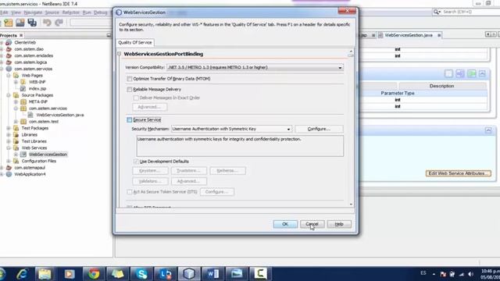Toggle Act As Secure Token Service (STS)
The height and width of the screenshot is (281, 500).
130,192
